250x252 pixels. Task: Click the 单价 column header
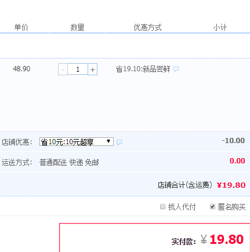[x=21, y=27]
